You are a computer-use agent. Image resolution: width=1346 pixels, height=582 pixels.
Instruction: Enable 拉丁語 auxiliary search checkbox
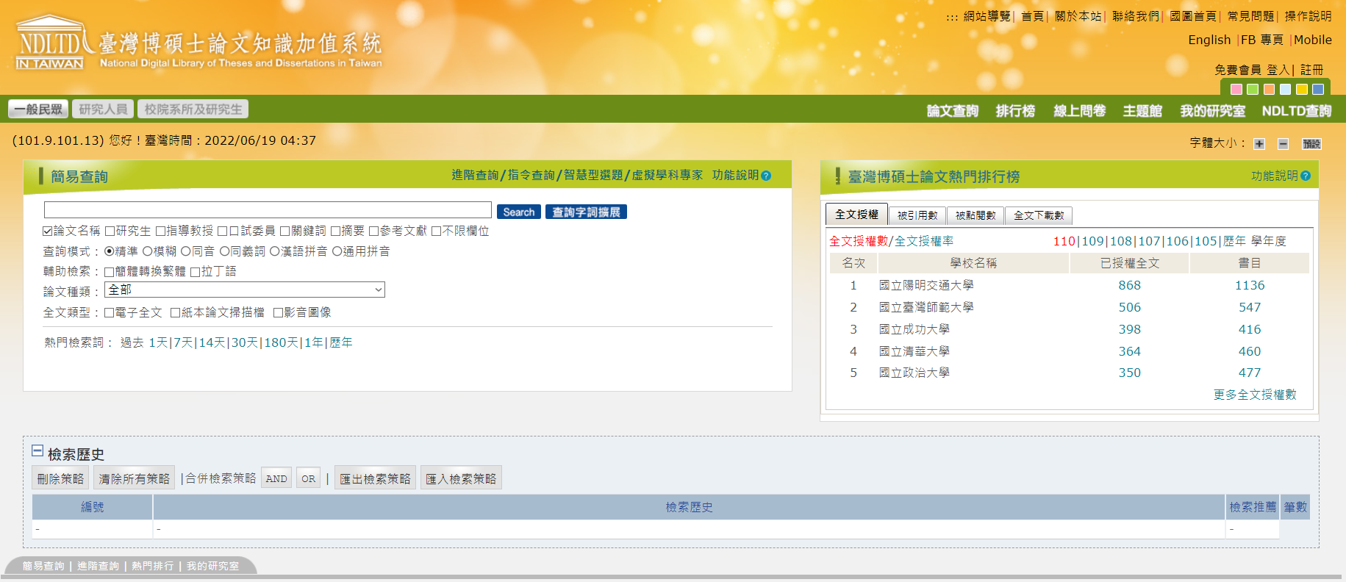(x=195, y=272)
